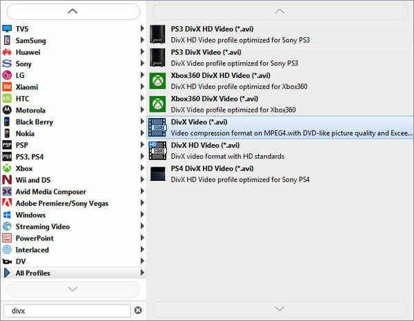Screen dimensions: 414x321
Task: Click the Xbox360 DivX HD Video icon
Action: pos(157,81)
